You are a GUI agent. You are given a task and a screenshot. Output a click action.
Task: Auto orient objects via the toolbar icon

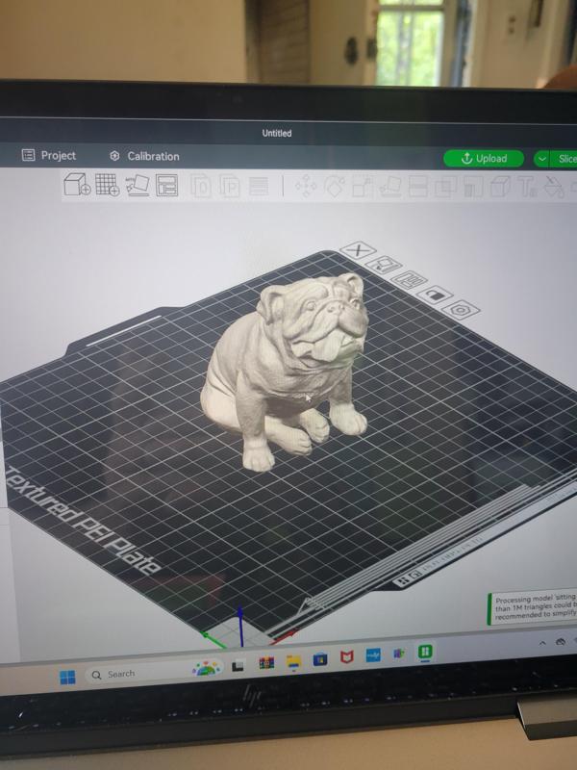click(138, 185)
